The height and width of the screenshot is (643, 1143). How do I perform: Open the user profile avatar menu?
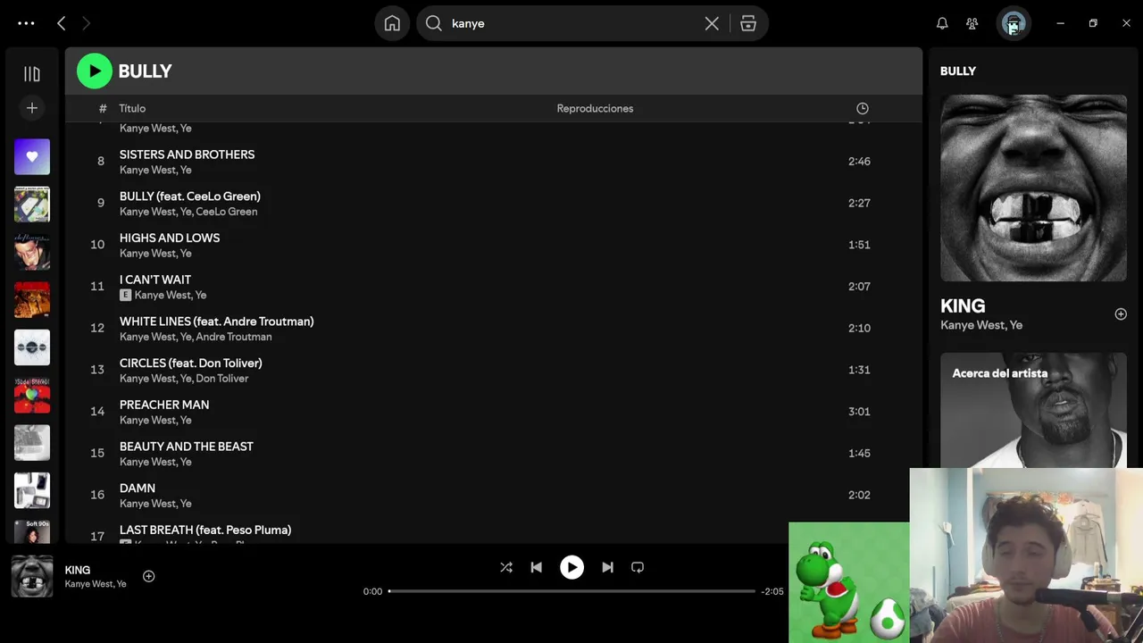click(1014, 23)
